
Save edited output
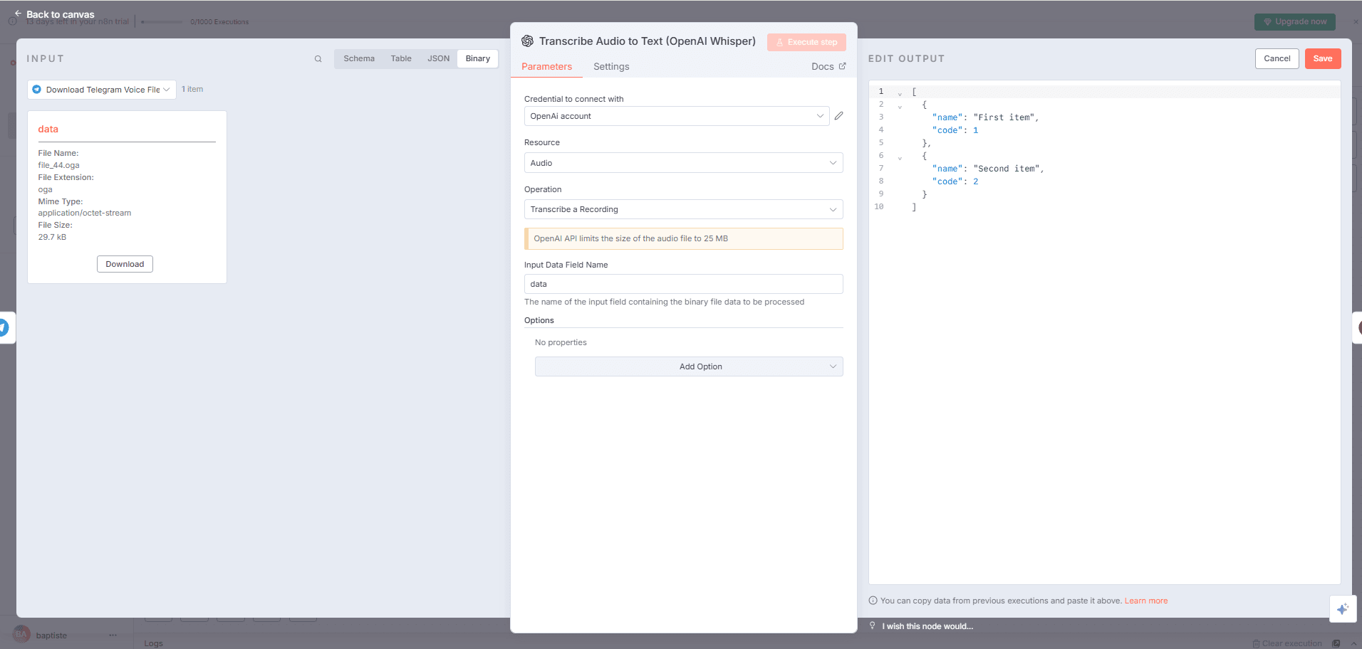(x=1323, y=58)
